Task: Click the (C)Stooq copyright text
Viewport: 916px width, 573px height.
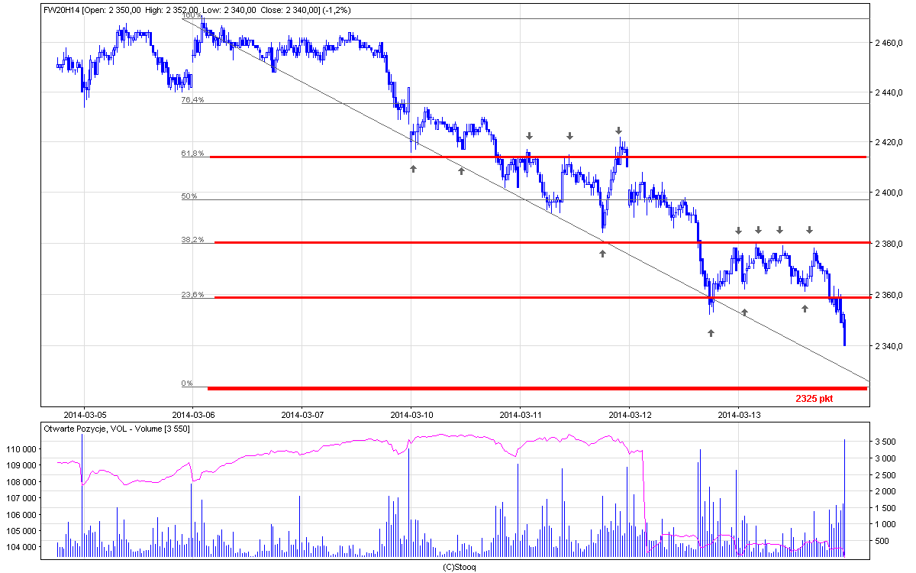Action: pos(459,567)
